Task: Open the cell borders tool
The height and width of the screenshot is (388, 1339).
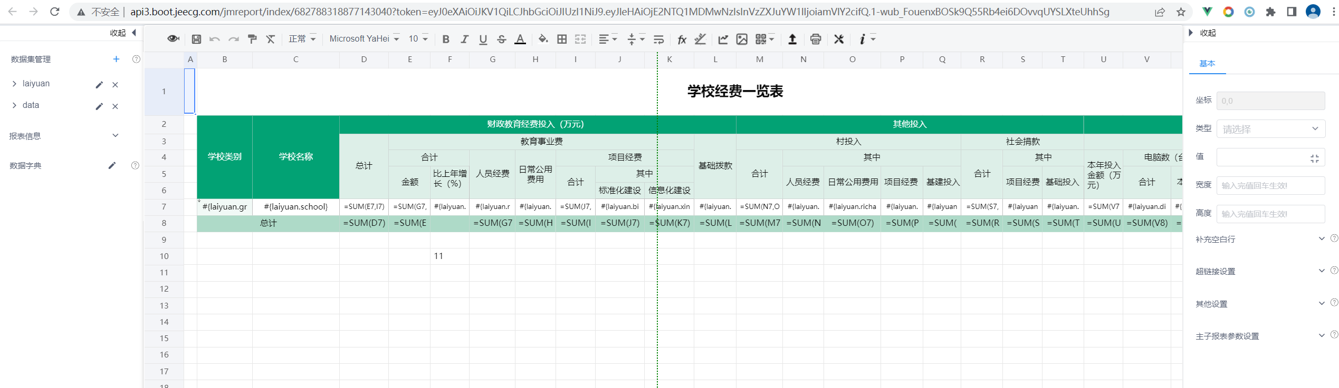Action: coord(562,39)
